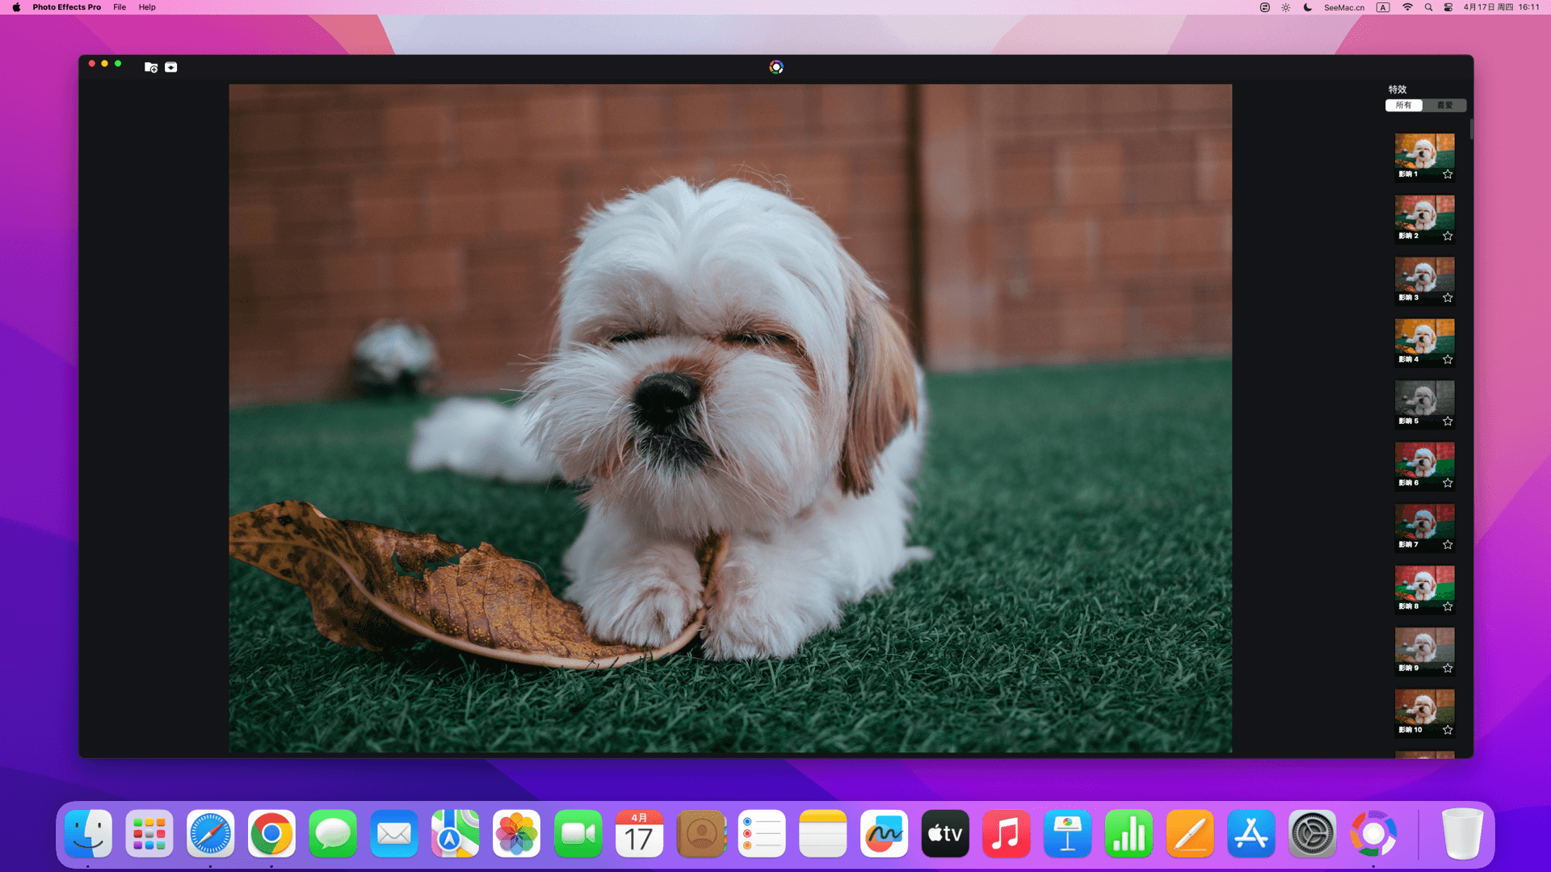Click the open folder with plus icon
This screenshot has height=872, width=1551.
coord(151,67)
